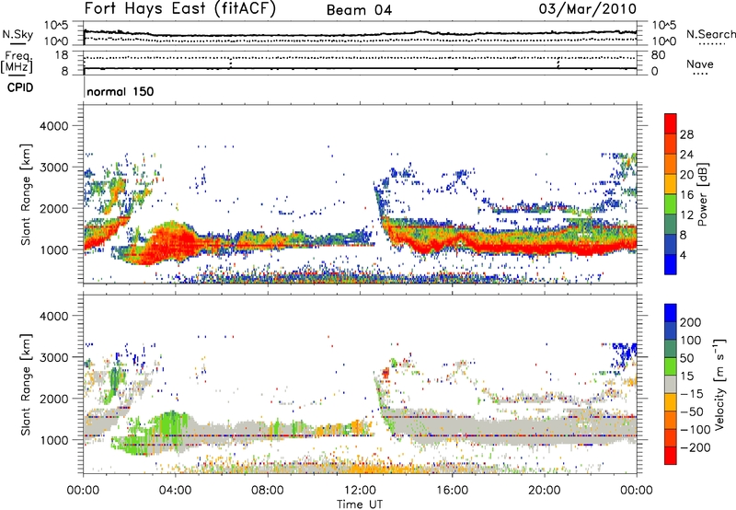
Task: Click the 'CPID' label
Action: click(20, 87)
